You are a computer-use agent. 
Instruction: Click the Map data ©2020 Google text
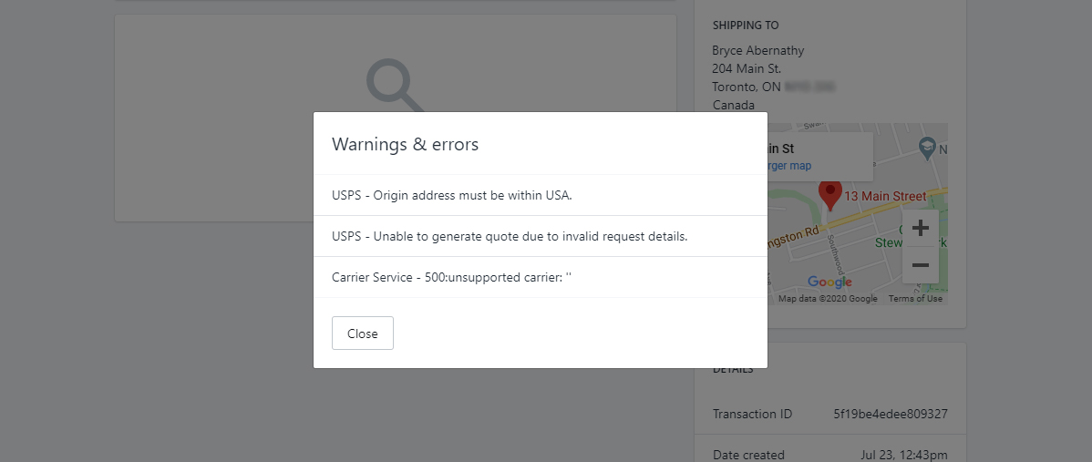coord(828,299)
